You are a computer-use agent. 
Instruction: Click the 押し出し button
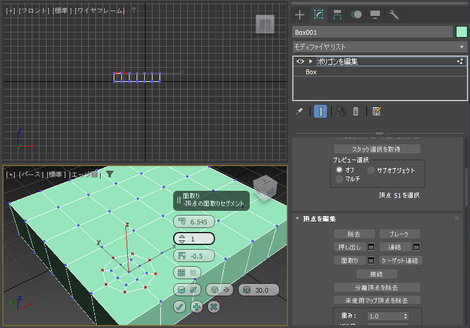(350, 247)
